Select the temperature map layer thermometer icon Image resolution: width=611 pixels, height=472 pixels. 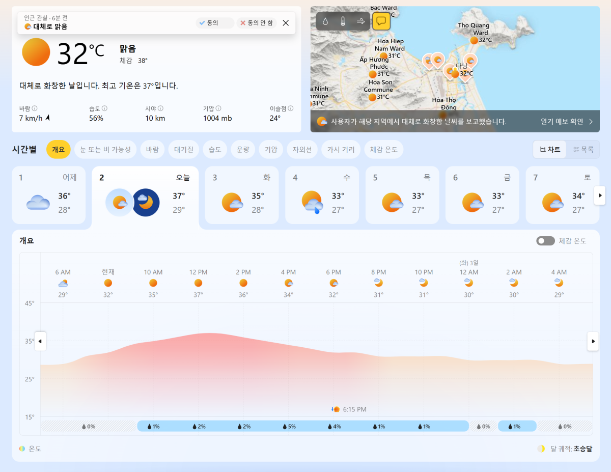pyautogui.click(x=343, y=21)
